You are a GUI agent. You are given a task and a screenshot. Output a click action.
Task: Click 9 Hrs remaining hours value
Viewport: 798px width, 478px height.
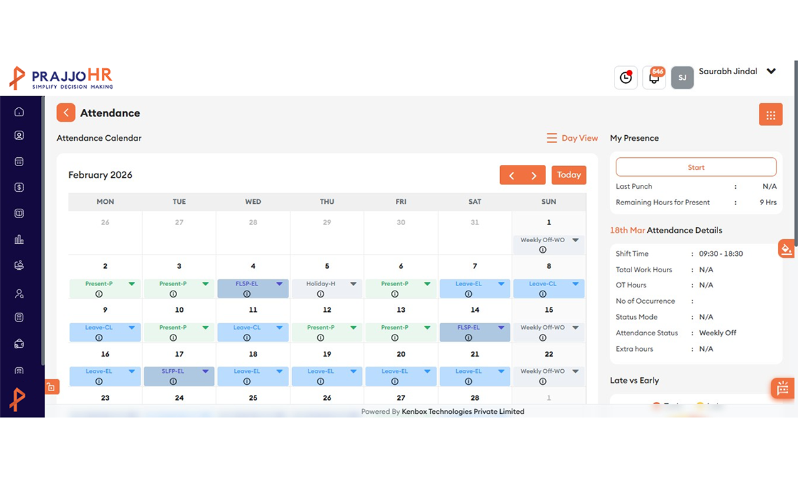(768, 203)
